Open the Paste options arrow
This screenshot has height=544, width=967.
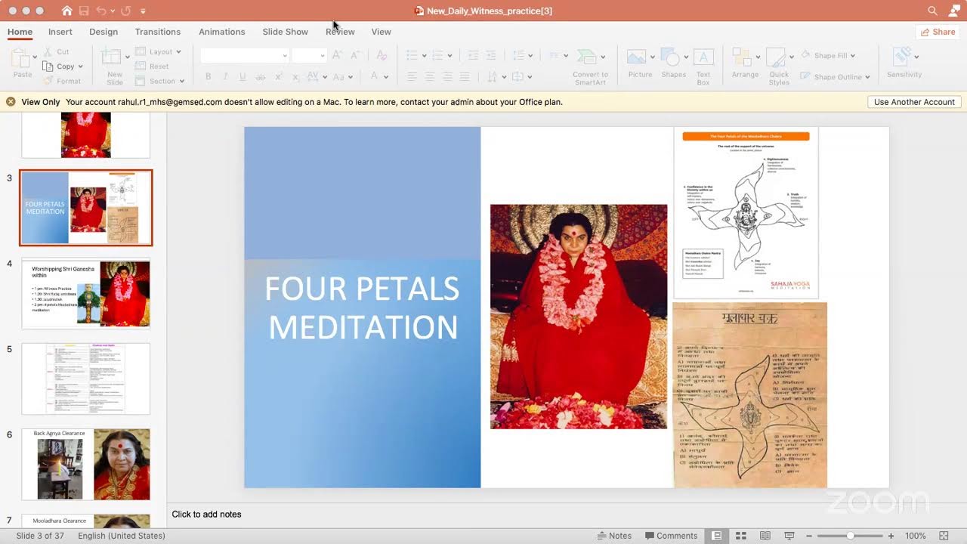35,57
